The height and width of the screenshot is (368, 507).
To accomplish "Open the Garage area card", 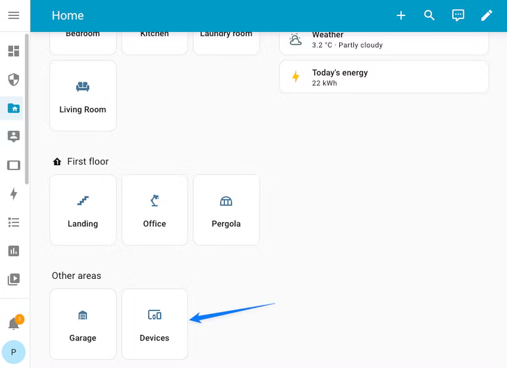I will coord(83,324).
